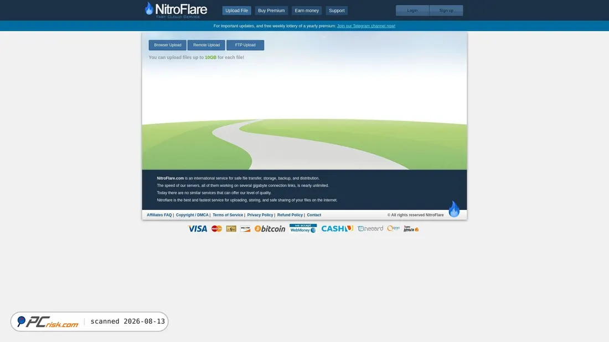Click the All rights reserved NitroFlare text
This screenshot has height=342, width=609.
[415, 215]
